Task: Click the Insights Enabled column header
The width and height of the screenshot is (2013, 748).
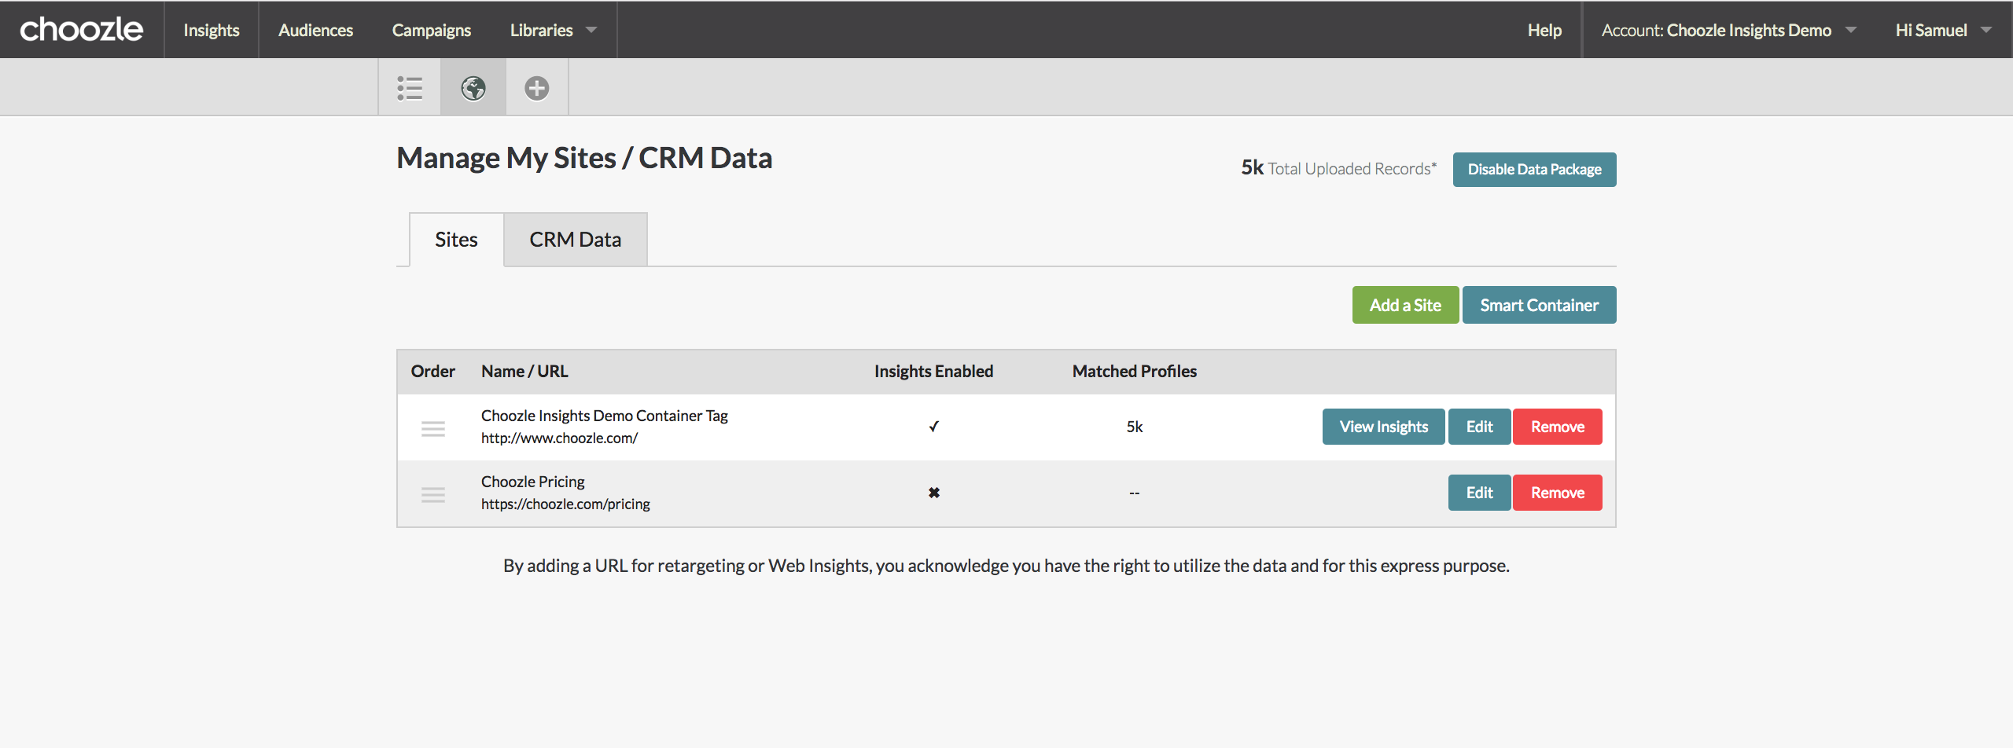Action: click(933, 372)
